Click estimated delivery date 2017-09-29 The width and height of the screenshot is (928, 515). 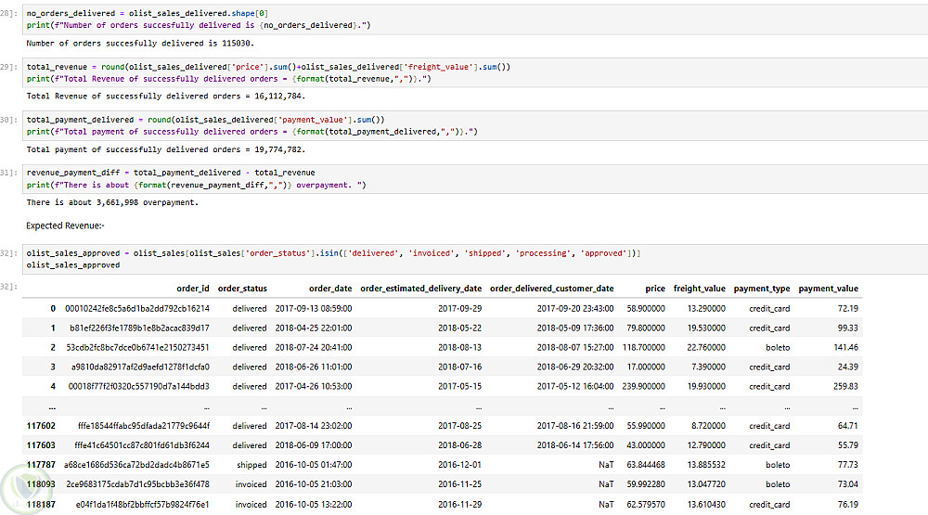[x=460, y=308]
